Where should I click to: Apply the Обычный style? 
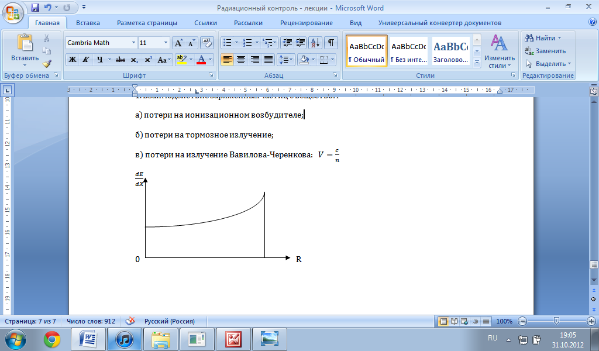point(366,51)
